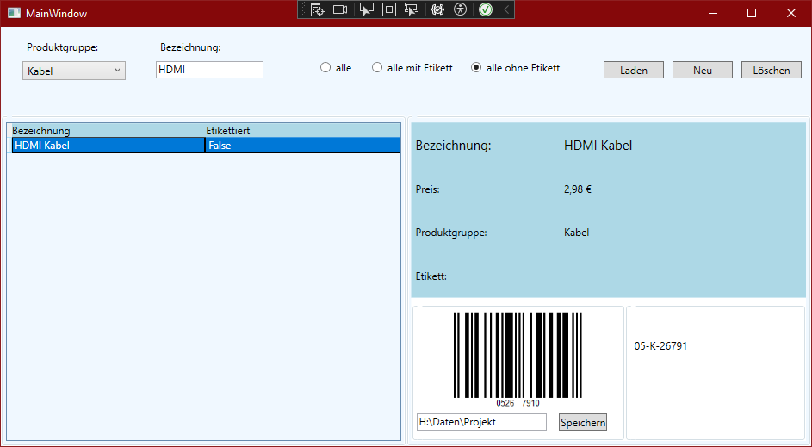The image size is (812, 447).
Task: Click the 'Kabel' value in details panel
Action: pos(576,233)
